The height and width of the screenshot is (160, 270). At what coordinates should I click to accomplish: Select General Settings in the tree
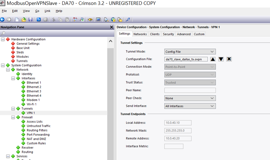28,44
